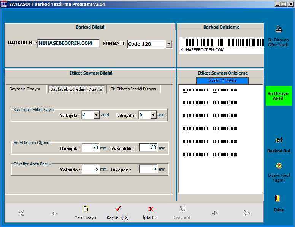Screen dimensions: 295x227
Task: Click the Genişlik field showing 70
Action: (x=90, y=148)
